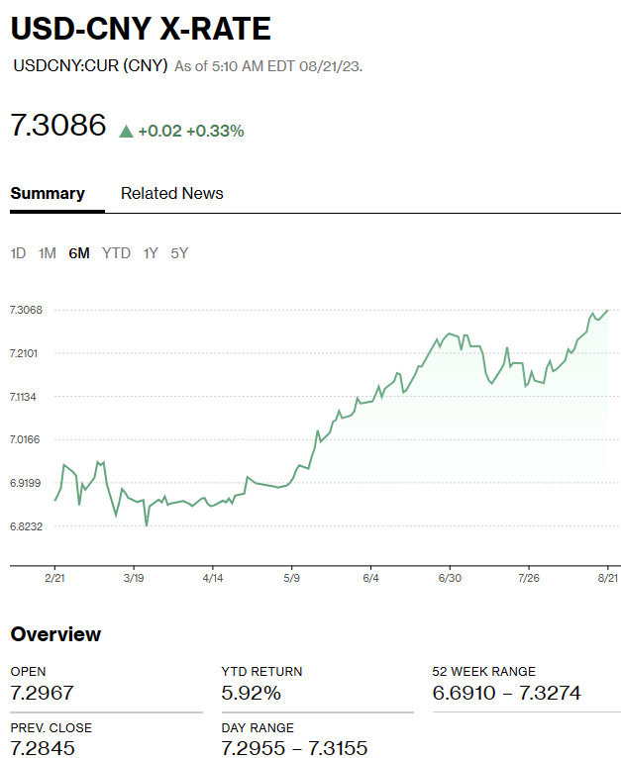
Task: Click the 2/21 date on the chart axis
Action: 55,577
